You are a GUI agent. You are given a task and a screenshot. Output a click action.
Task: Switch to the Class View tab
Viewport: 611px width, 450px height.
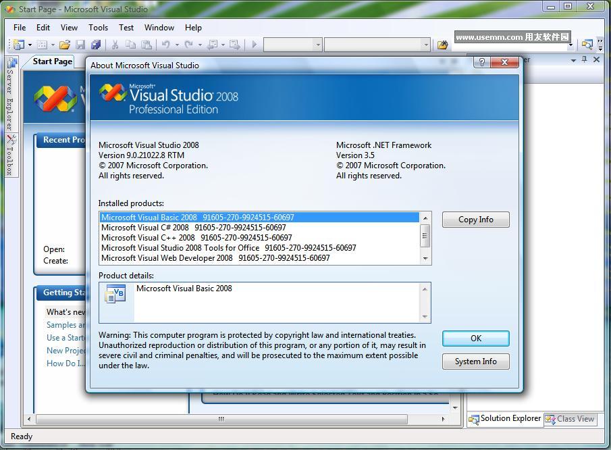(570, 419)
